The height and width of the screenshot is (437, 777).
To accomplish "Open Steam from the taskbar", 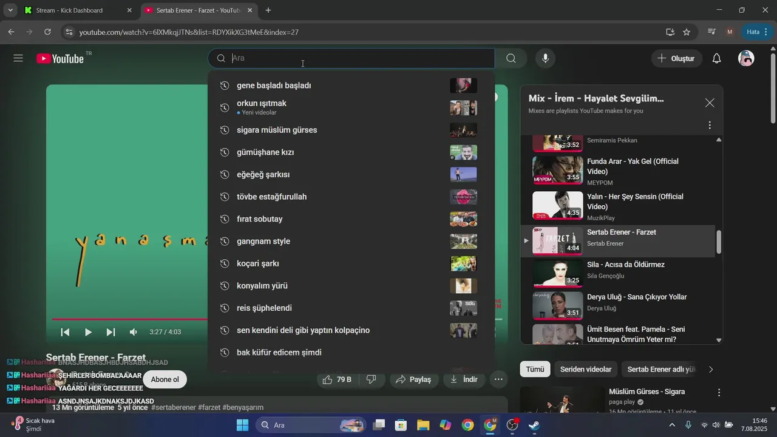I will tap(534, 425).
